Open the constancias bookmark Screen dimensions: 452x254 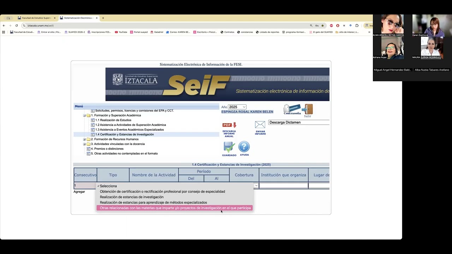click(x=245, y=32)
